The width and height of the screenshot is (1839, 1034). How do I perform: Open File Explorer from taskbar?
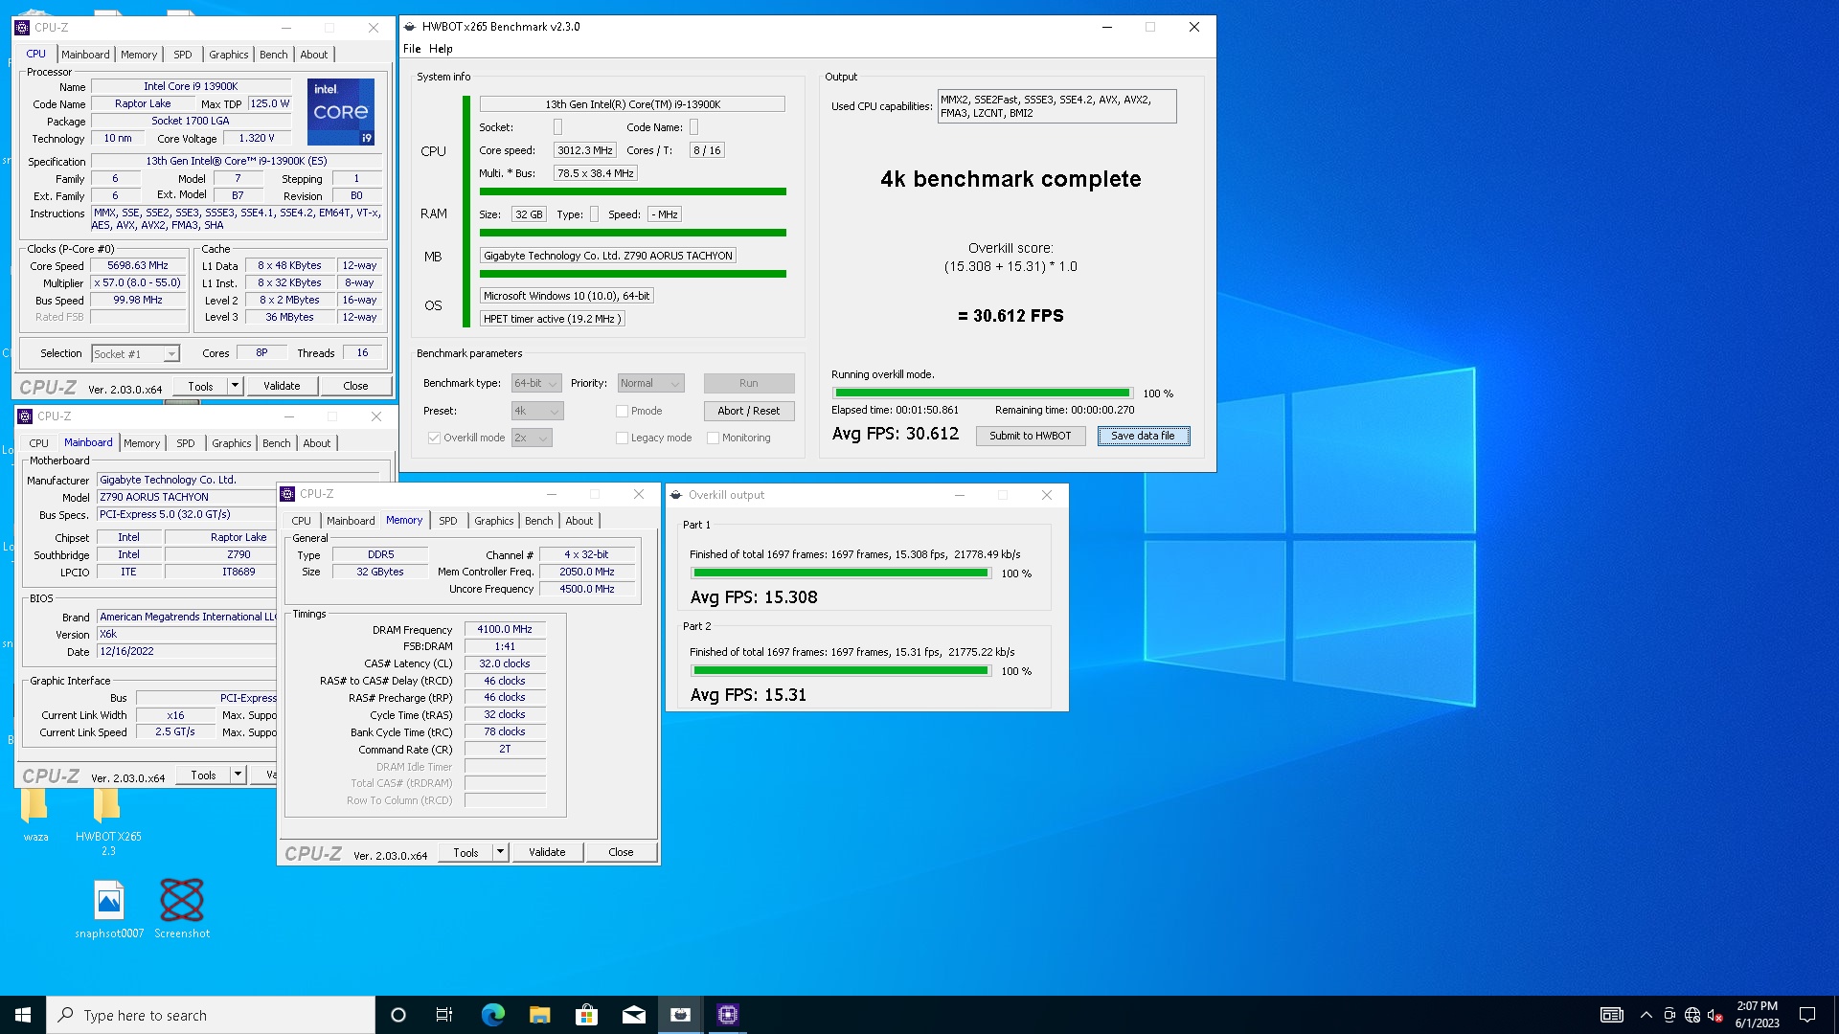click(539, 1015)
